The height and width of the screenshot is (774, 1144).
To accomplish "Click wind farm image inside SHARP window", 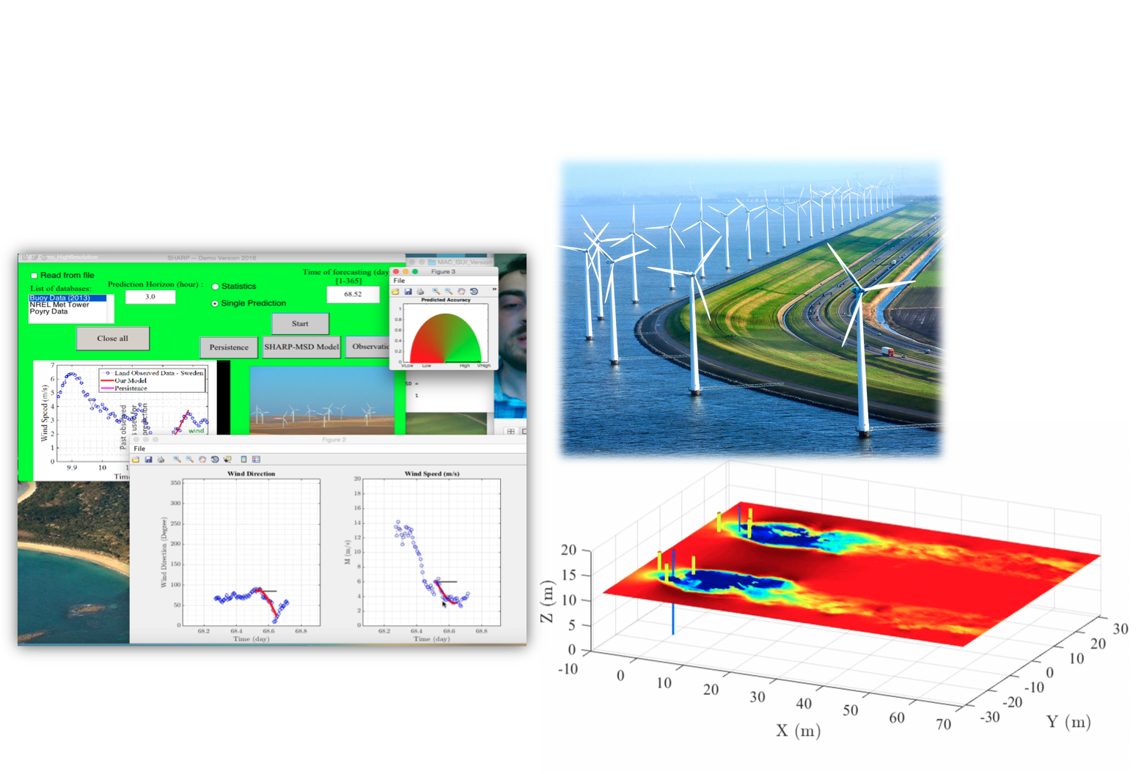I will tap(322, 400).
